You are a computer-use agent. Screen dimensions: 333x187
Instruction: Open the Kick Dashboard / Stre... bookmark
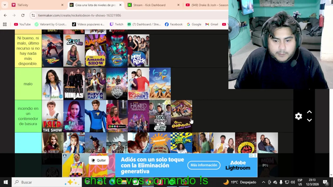click(144, 24)
